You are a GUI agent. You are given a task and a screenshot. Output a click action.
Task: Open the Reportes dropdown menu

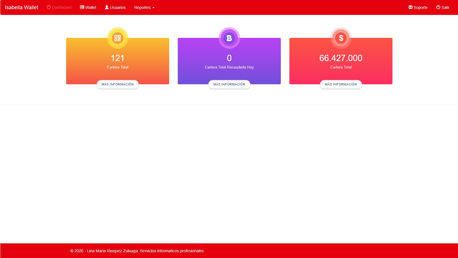coord(142,7)
